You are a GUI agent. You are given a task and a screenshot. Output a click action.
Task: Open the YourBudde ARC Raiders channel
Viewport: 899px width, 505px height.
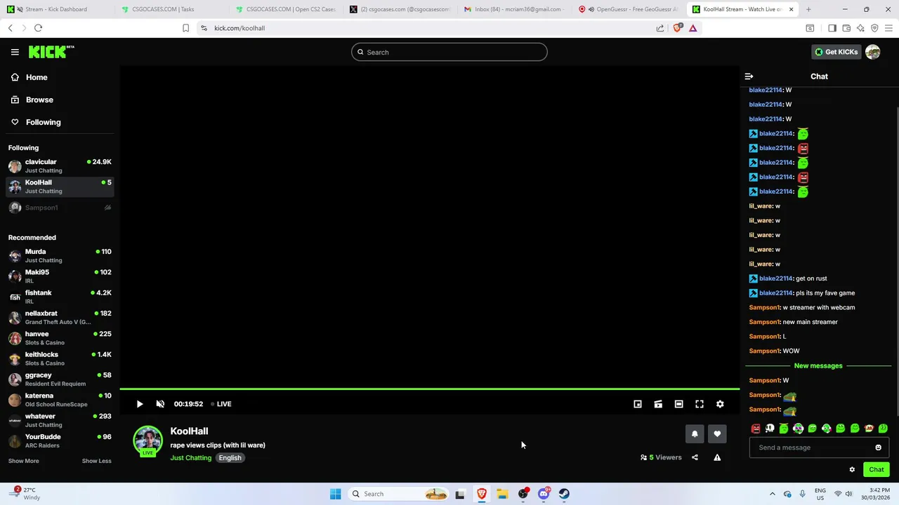click(60, 440)
